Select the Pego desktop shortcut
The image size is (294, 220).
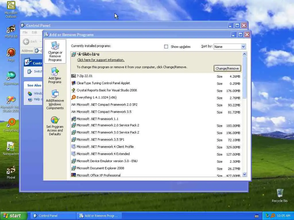(x=11, y=54)
